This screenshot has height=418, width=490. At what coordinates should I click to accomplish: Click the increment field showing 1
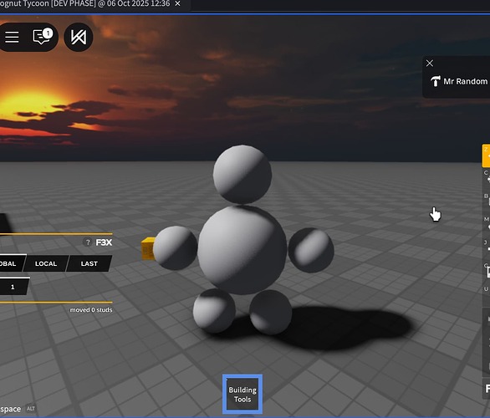pyautogui.click(x=13, y=287)
